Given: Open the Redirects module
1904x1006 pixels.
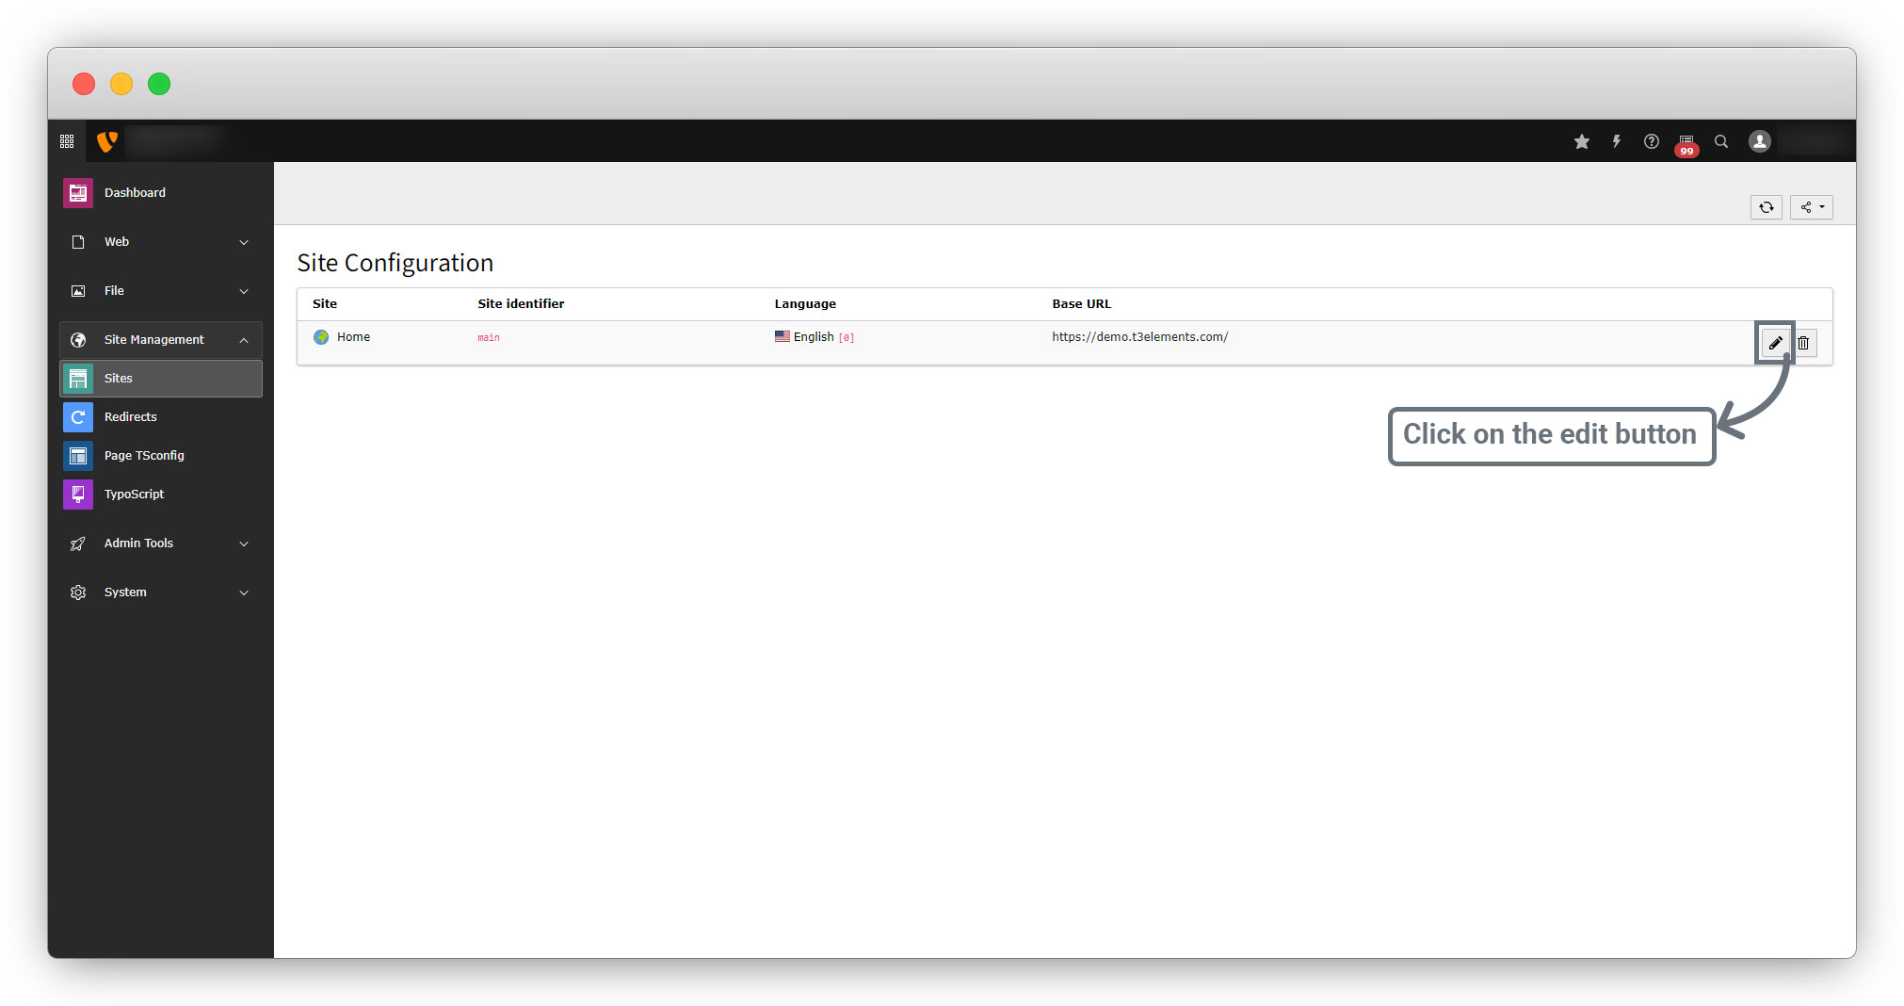Looking at the screenshot, I should click(x=130, y=417).
